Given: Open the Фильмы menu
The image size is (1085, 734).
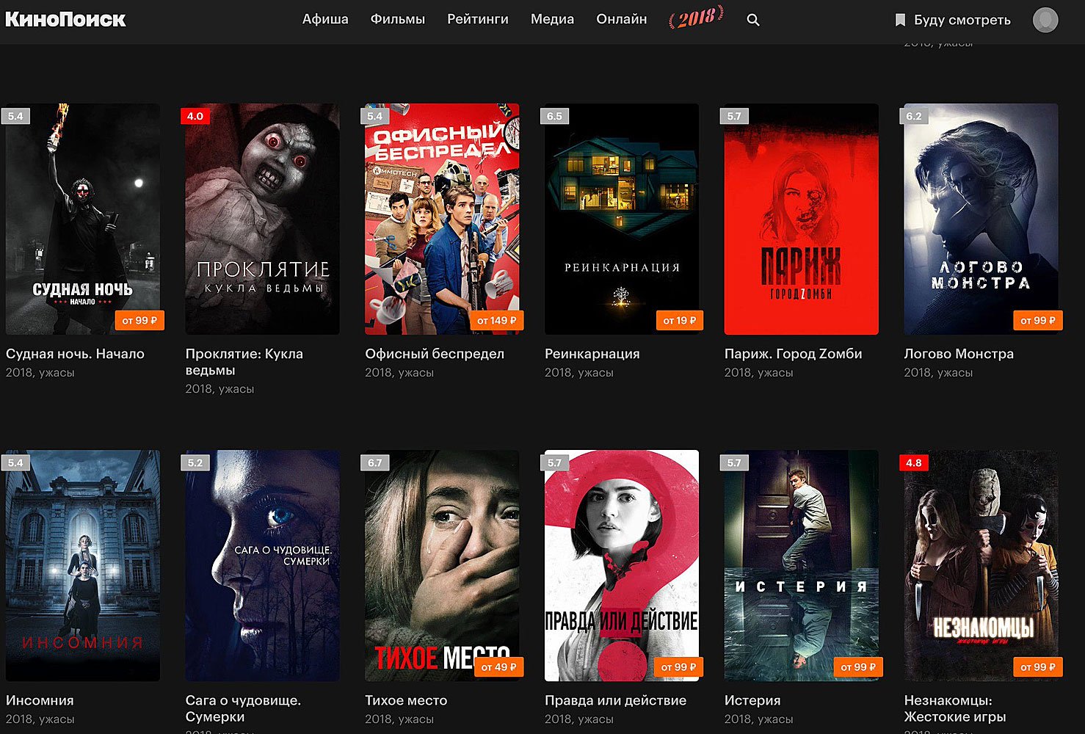Looking at the screenshot, I should 397,19.
